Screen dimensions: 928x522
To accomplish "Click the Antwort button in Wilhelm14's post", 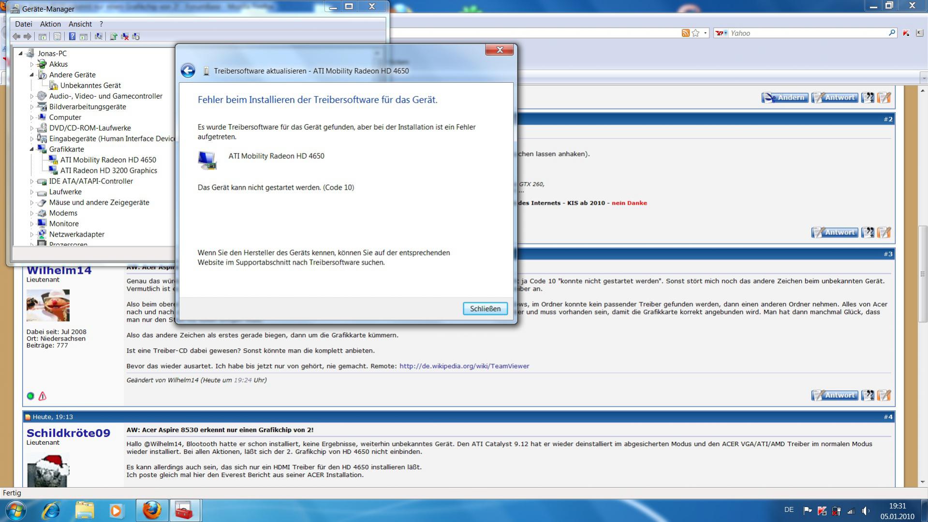I will [x=835, y=395].
